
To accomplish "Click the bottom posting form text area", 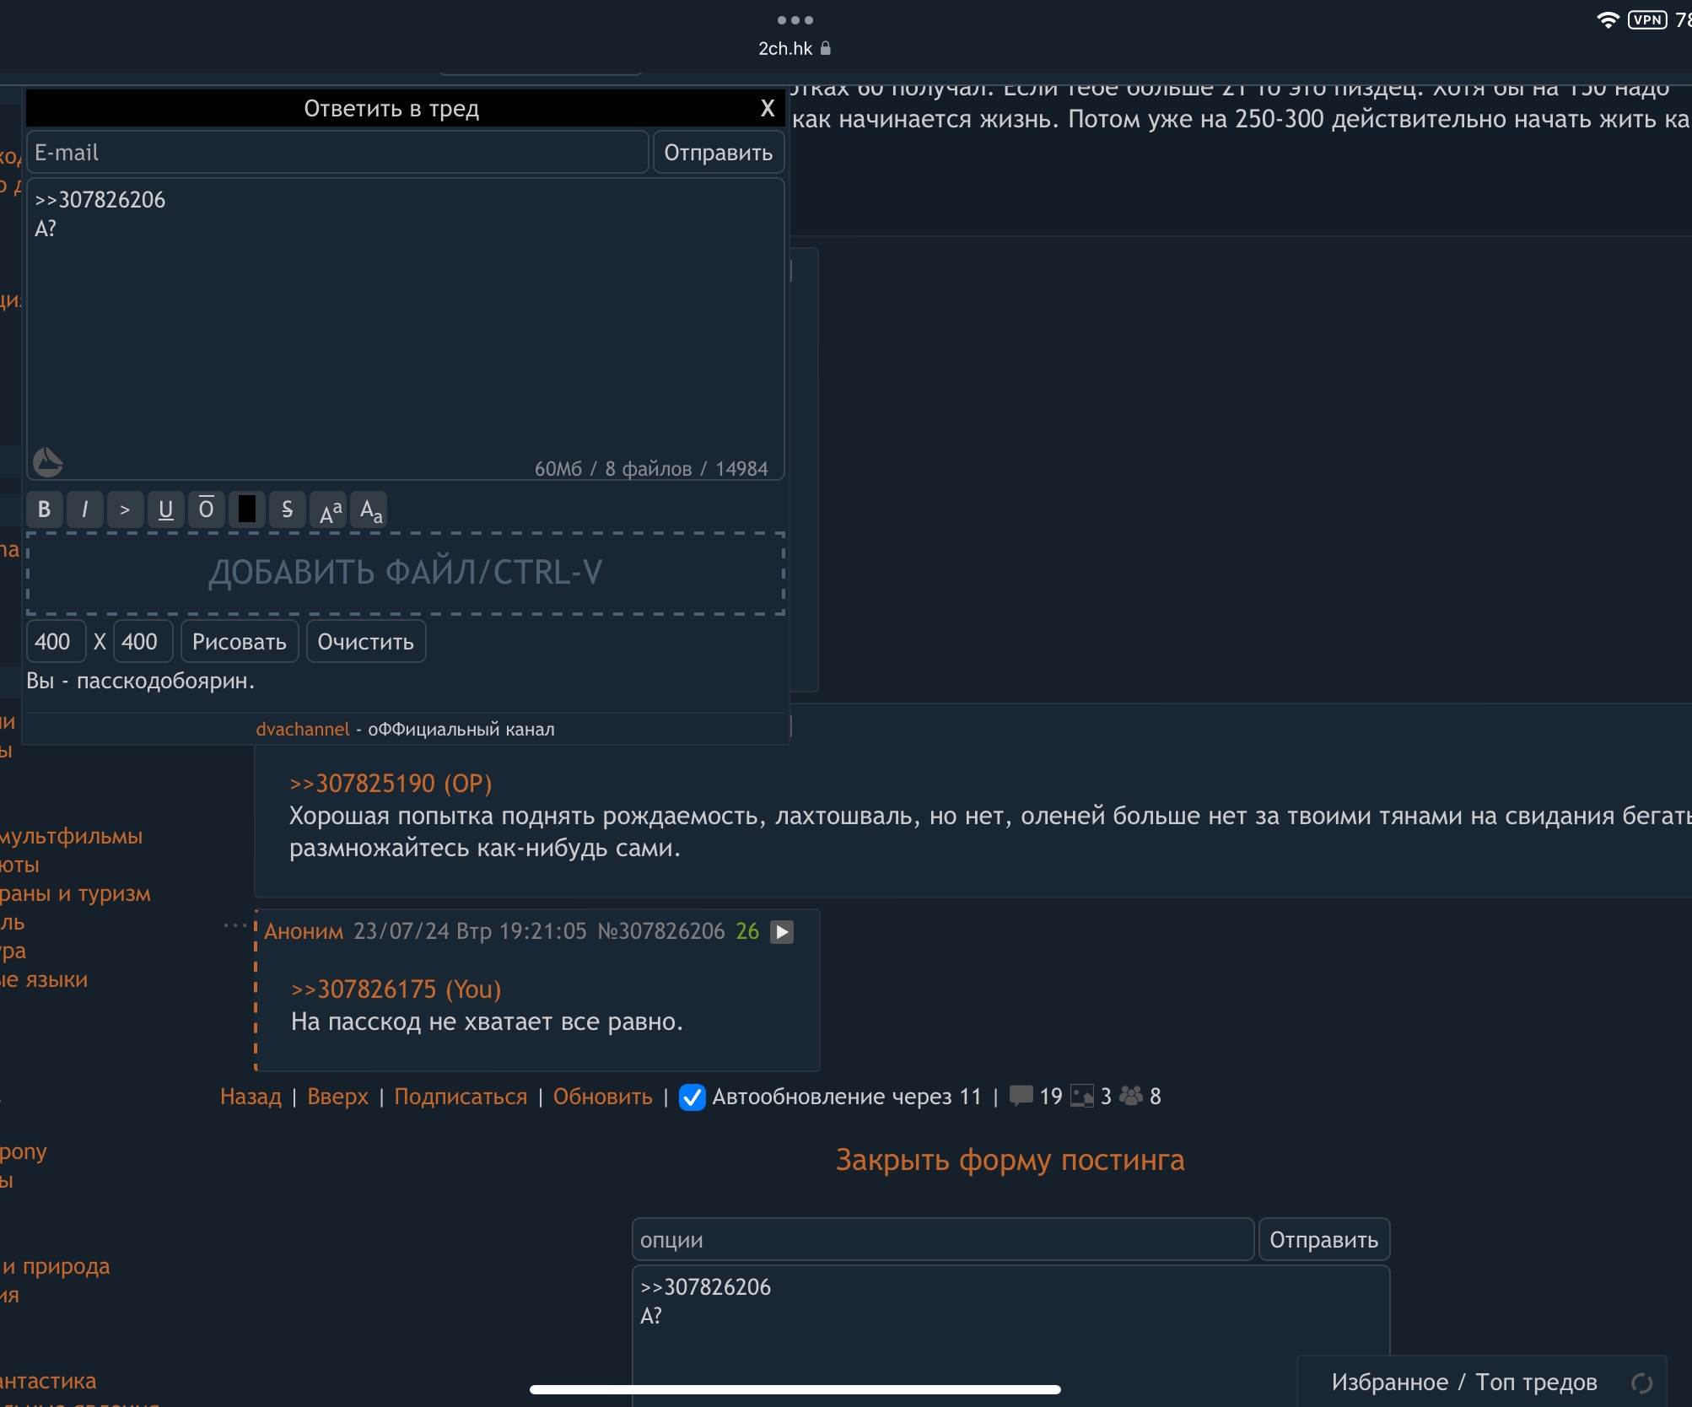I will coord(1010,1336).
